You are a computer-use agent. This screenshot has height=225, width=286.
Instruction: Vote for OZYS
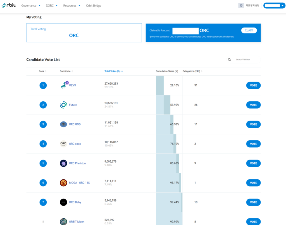[x=253, y=85]
